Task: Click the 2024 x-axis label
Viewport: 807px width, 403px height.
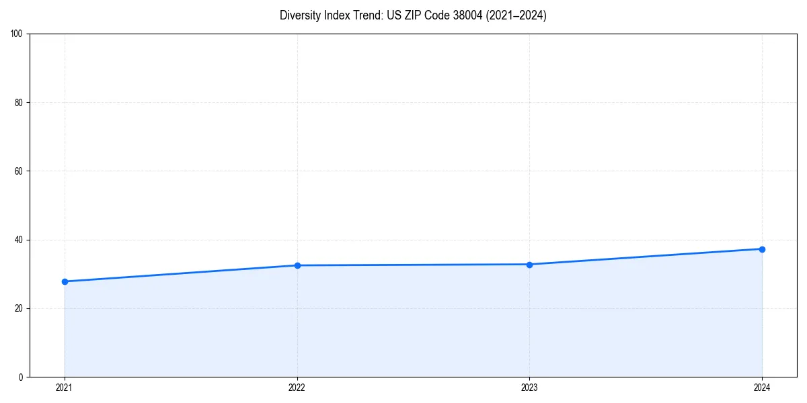Action: pyautogui.click(x=762, y=388)
